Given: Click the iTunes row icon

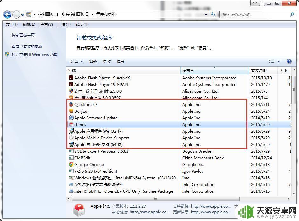Looking at the screenshot, I should (71, 124).
